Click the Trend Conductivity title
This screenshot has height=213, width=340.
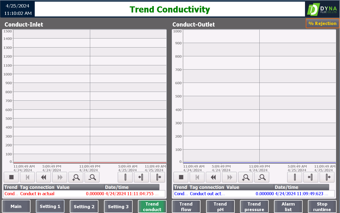(170, 10)
